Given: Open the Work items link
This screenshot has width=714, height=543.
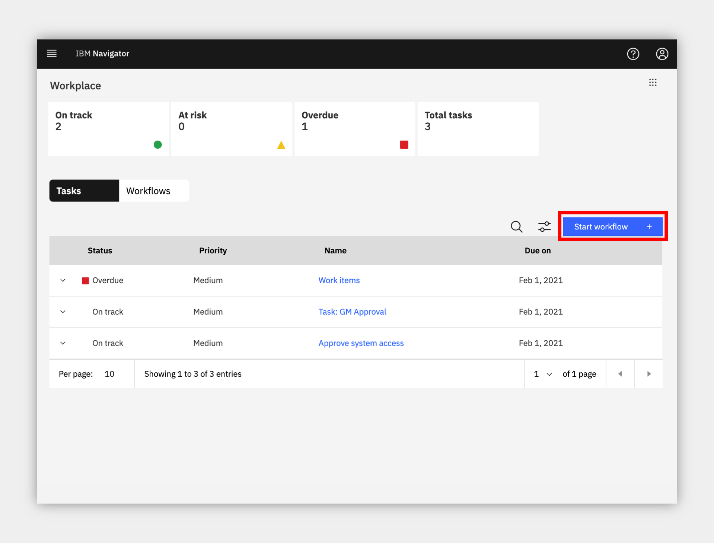Looking at the screenshot, I should [339, 280].
